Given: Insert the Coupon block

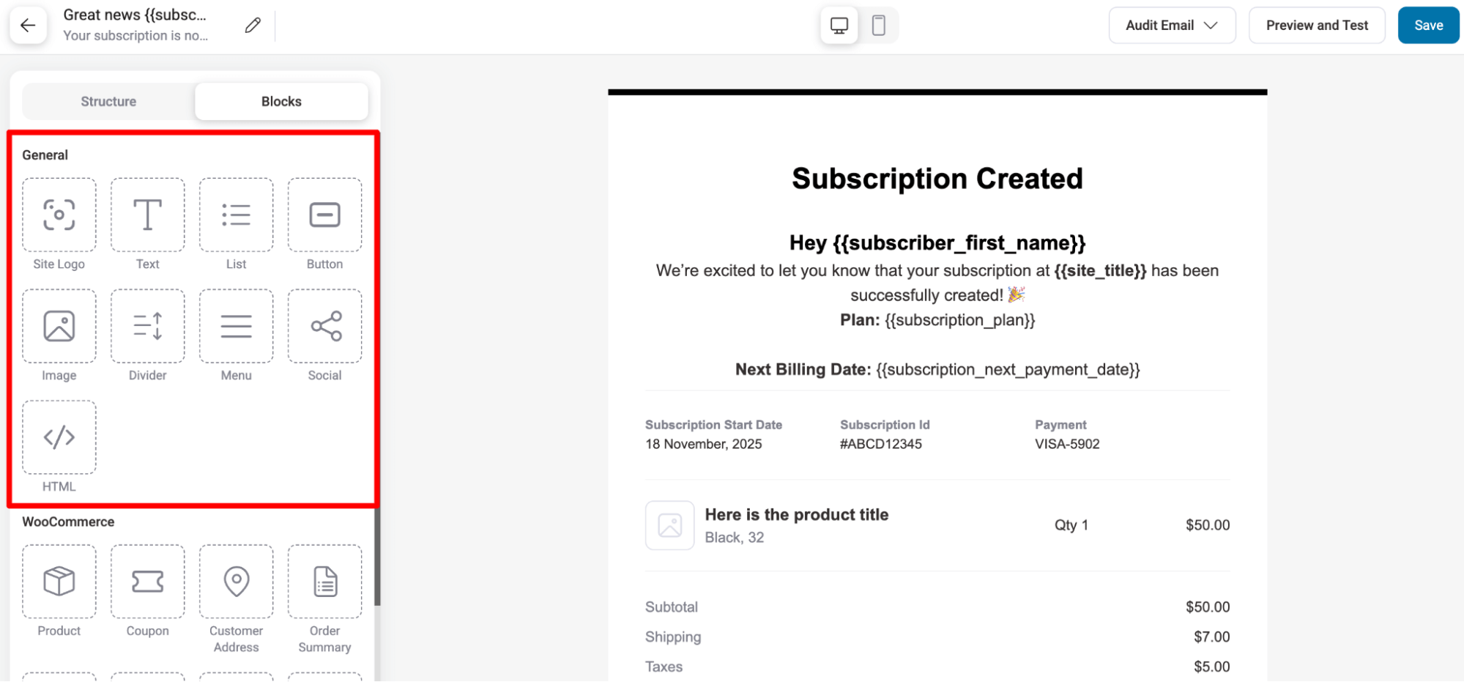Looking at the screenshot, I should pos(147,582).
